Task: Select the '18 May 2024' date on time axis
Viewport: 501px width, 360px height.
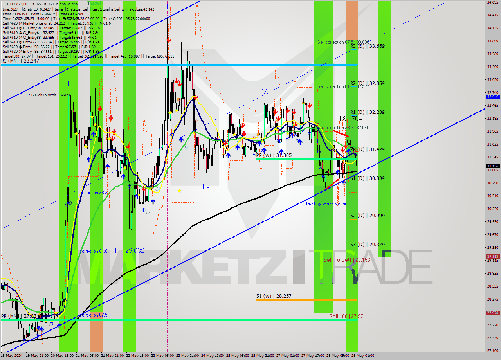Action: click(x=12, y=356)
